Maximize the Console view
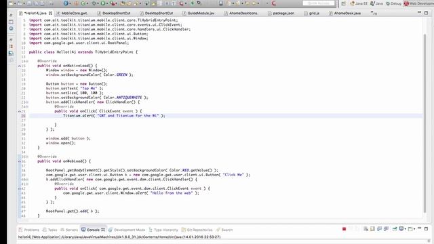 pyautogui.click(x=427, y=229)
